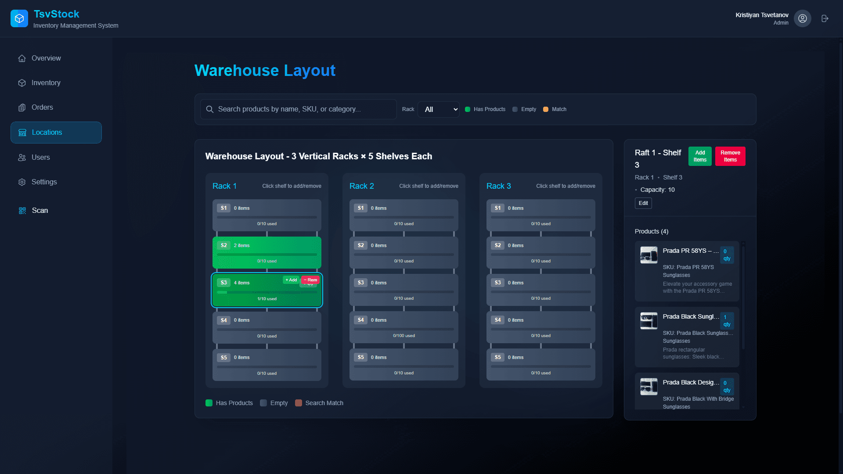
Task: Click the small + Add button on S3
Action: coord(291,280)
